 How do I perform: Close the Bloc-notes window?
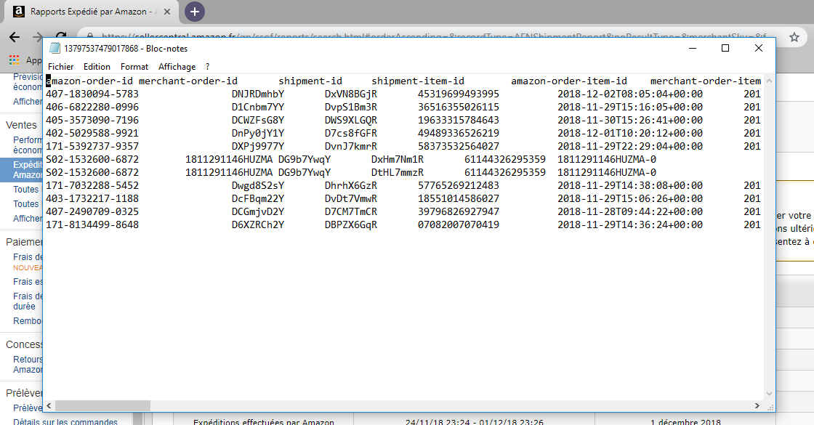click(759, 48)
